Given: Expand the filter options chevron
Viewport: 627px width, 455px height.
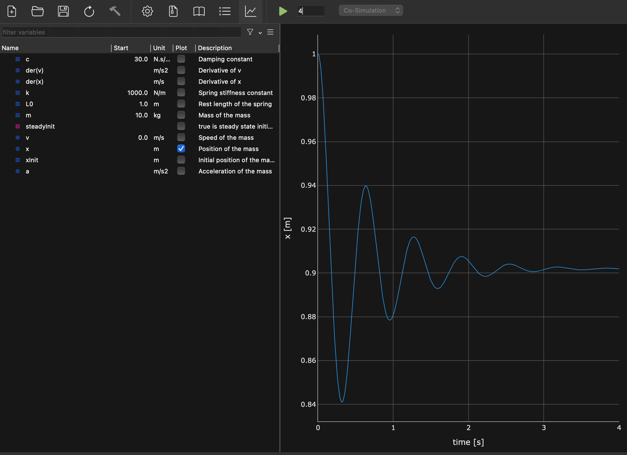Looking at the screenshot, I should pos(260,33).
